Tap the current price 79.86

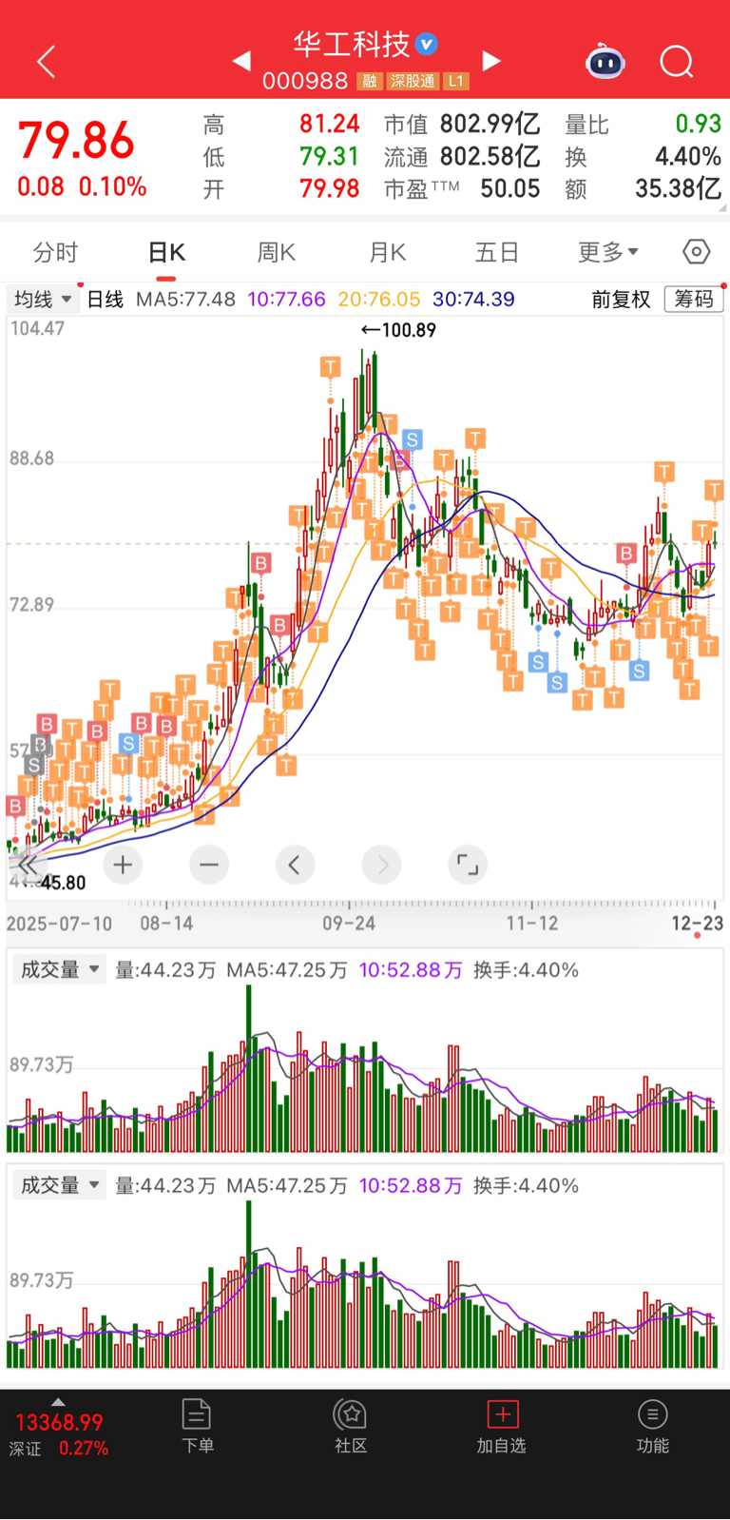tap(76, 141)
